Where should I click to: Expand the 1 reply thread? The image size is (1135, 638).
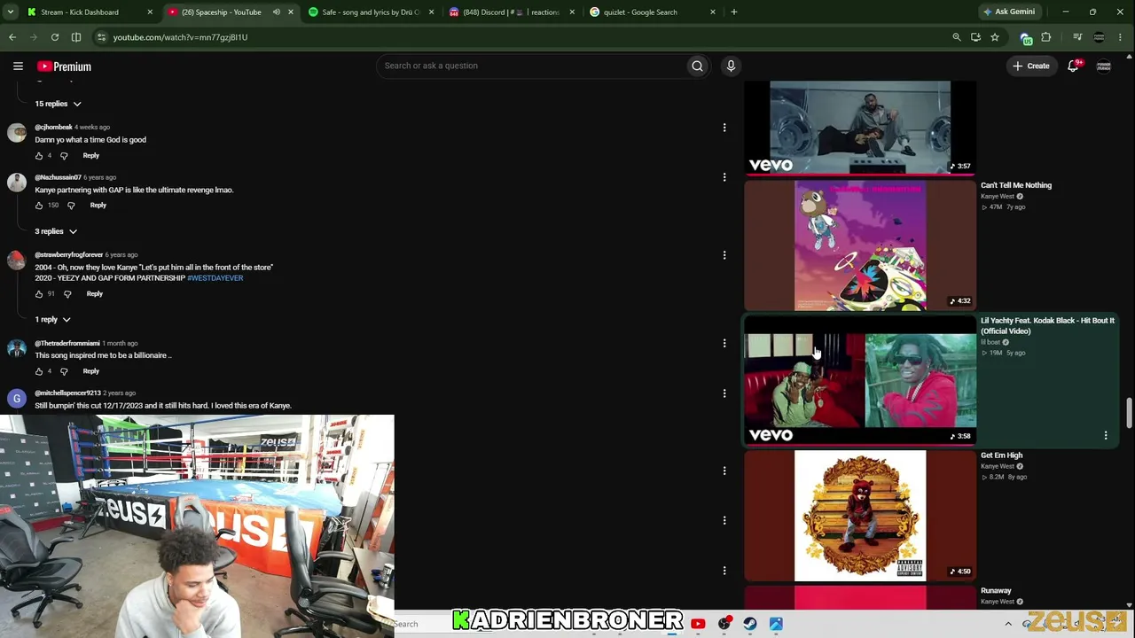click(52, 319)
